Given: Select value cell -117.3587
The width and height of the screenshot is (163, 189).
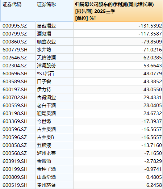Looking at the screenshot, I should tap(118, 34).
